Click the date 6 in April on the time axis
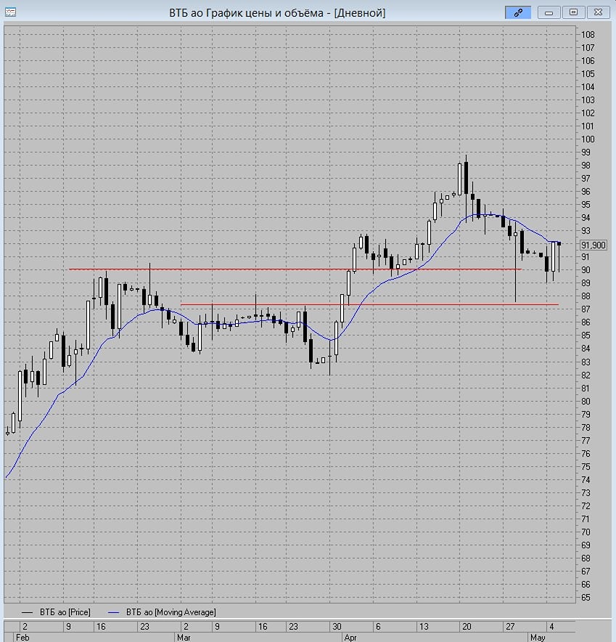Viewport: 616px width, 642px height. 378,627
